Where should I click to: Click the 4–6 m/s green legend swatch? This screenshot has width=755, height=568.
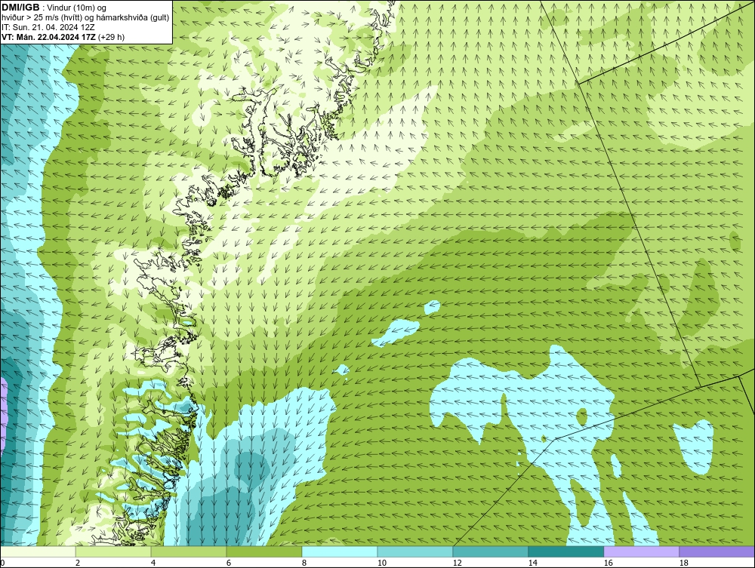pos(189,551)
